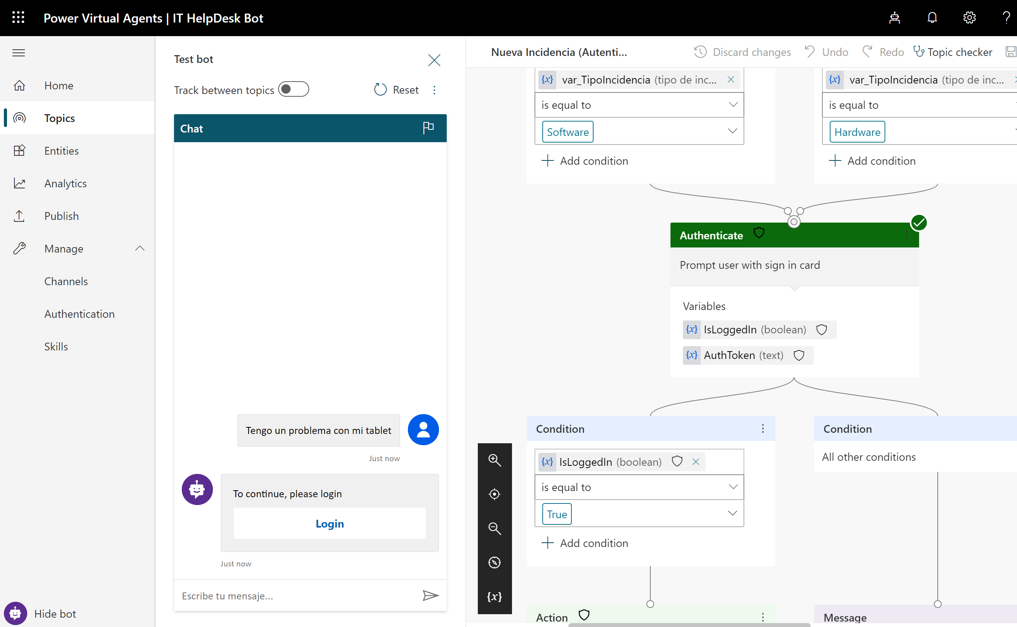Click the center-on-focus target icon
Image resolution: width=1017 pixels, height=627 pixels.
point(494,494)
